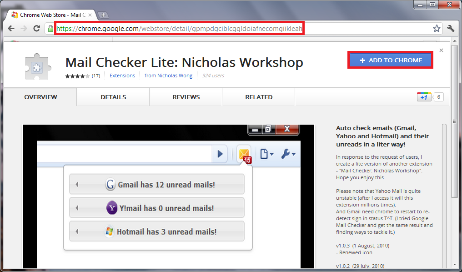Click the 'Auto check emails' description heading
The width and height of the screenshot is (462, 272).
click(382, 136)
